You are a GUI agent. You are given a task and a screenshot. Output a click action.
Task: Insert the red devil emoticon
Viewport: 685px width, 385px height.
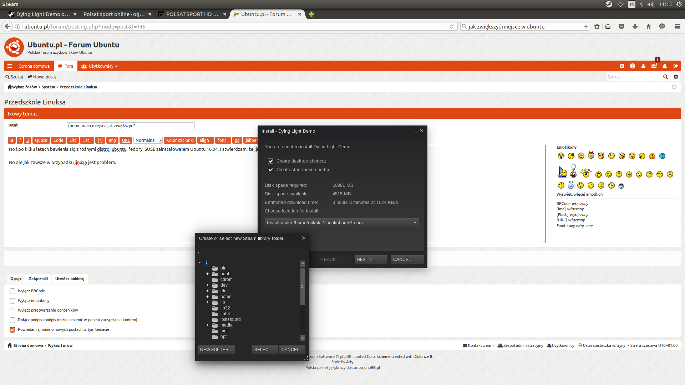(x=591, y=155)
